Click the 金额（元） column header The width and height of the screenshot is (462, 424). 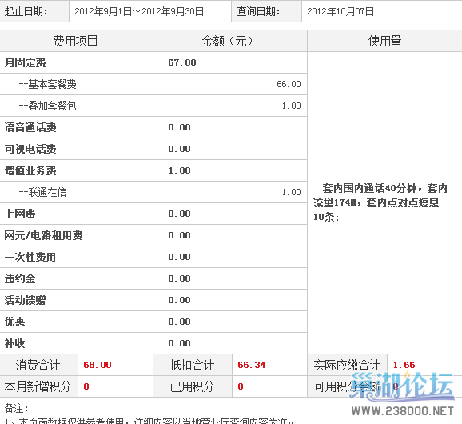tap(227, 41)
